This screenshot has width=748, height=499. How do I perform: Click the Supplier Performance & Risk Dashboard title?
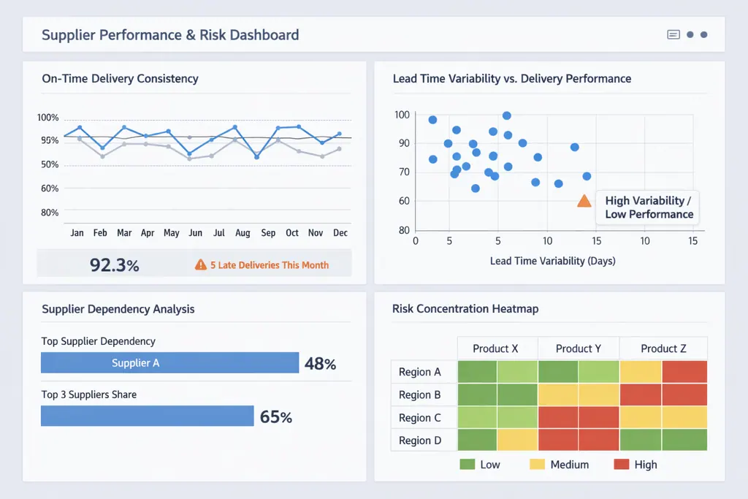click(x=170, y=35)
